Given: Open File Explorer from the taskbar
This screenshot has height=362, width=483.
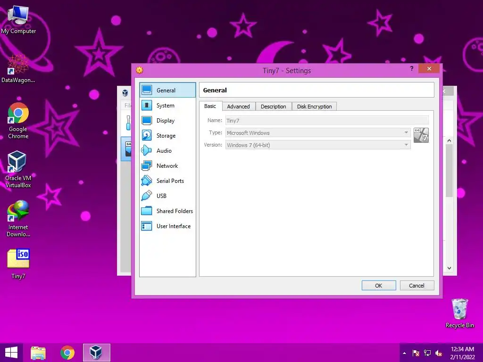Looking at the screenshot, I should (x=38, y=353).
